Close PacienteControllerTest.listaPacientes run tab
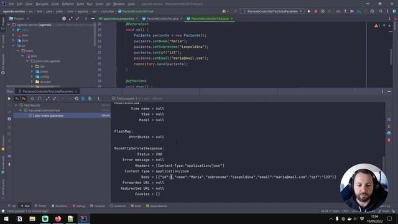 coord(76,91)
